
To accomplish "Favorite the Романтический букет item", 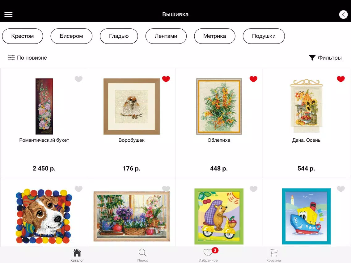I will pos(78,79).
